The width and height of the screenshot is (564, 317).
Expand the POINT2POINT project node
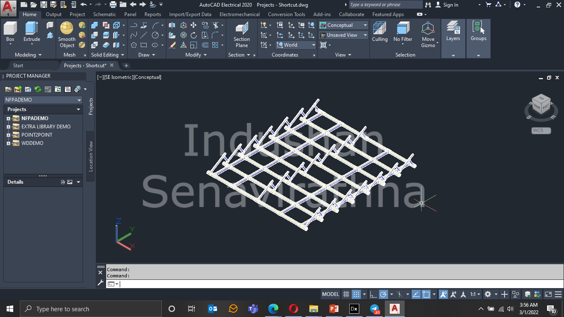[8, 135]
